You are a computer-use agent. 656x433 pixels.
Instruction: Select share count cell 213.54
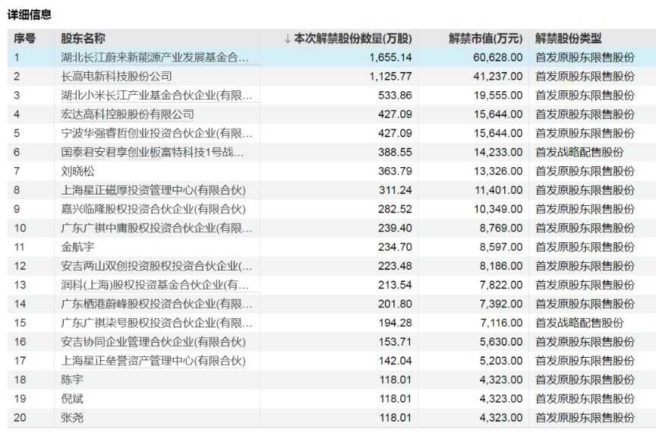[x=395, y=285]
